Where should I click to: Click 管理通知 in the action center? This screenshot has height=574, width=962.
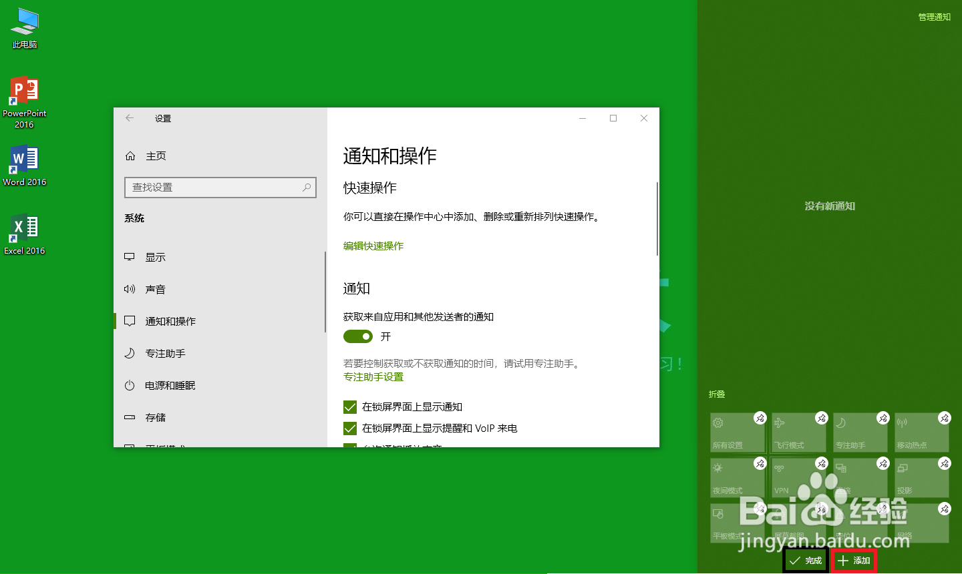(x=934, y=17)
